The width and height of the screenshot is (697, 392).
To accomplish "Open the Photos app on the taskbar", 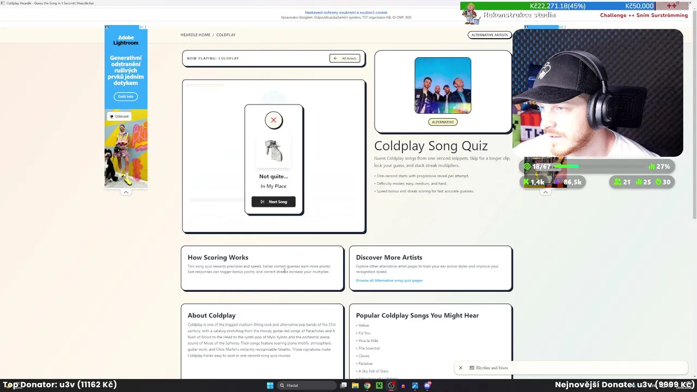I will point(415,385).
